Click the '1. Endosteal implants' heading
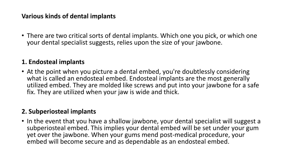 click(x=53, y=62)
